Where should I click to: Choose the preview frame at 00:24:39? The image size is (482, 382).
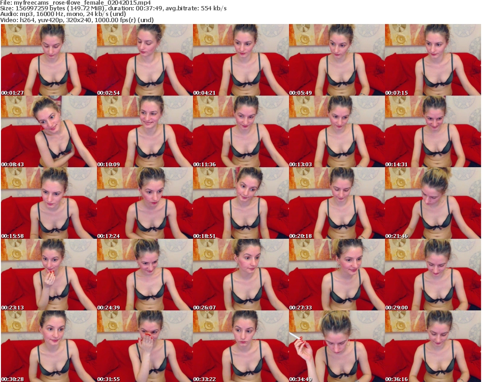[x=145, y=275]
